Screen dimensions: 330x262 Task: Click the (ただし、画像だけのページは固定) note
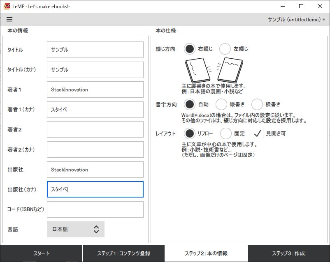pyautogui.click(x=218, y=155)
